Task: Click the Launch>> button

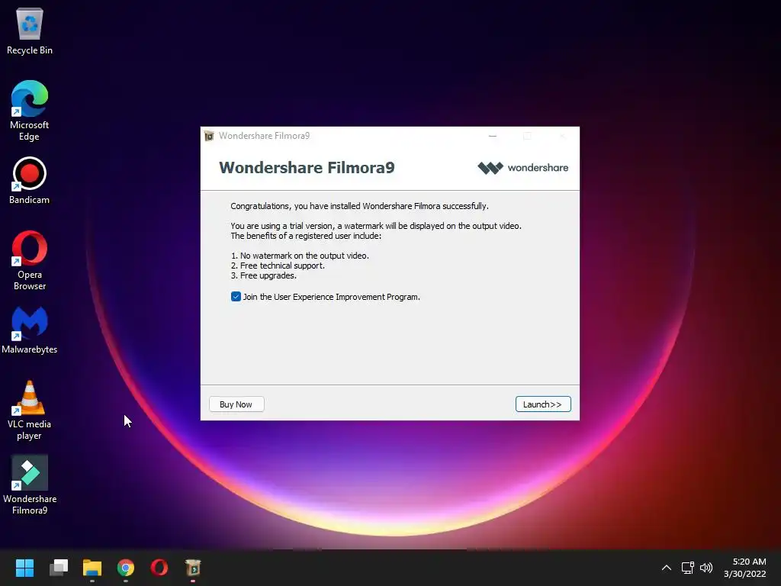Action: coord(543,404)
